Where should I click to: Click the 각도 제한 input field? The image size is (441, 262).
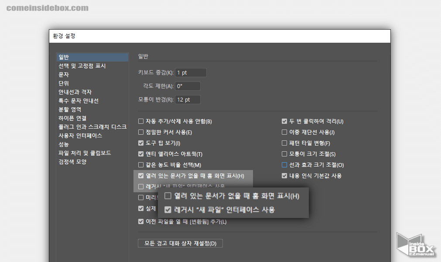tap(188, 86)
